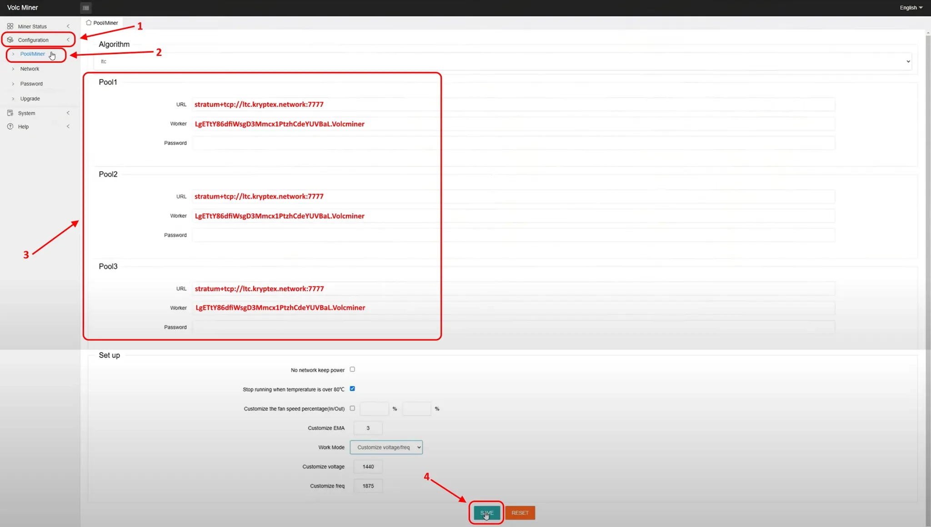Viewport: 931px width, 527px height.
Task: Click the SAVE button
Action: pos(486,513)
